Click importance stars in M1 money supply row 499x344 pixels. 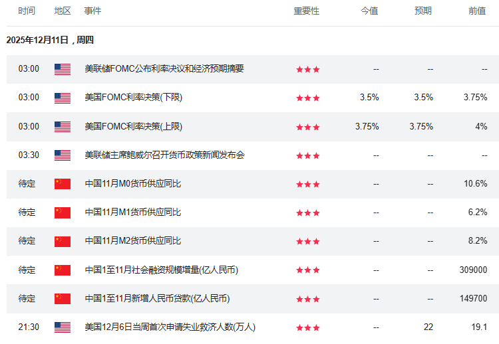click(x=308, y=213)
